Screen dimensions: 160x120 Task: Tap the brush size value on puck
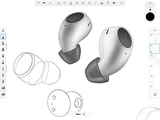pyautogui.click(x=150, y=3)
